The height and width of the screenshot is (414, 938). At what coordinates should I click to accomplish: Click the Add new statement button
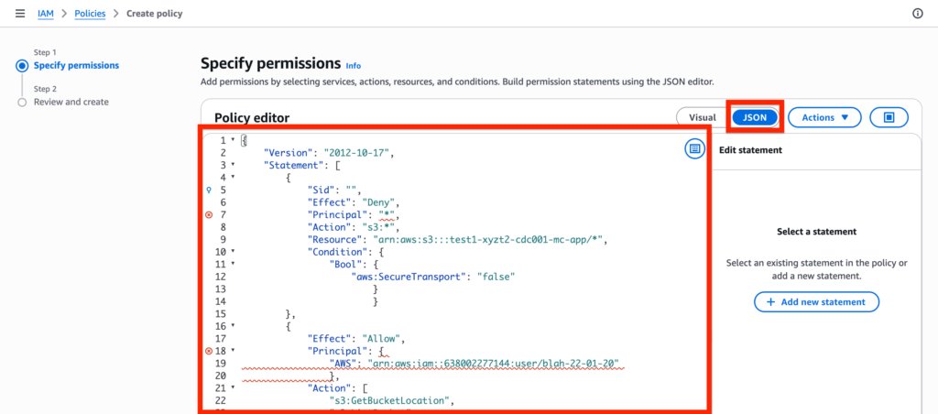point(815,302)
